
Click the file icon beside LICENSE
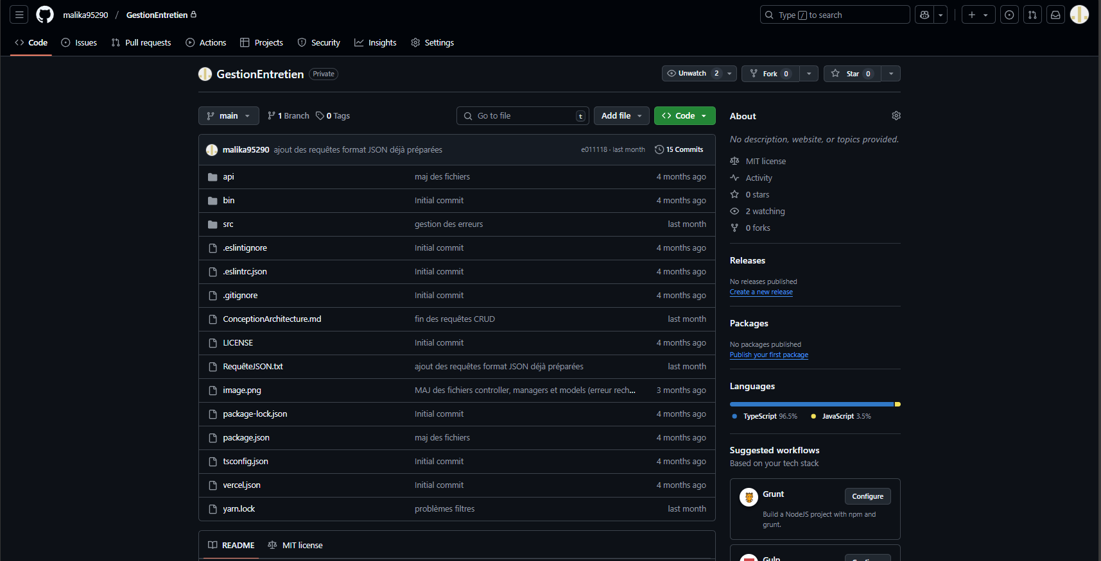[x=212, y=343]
